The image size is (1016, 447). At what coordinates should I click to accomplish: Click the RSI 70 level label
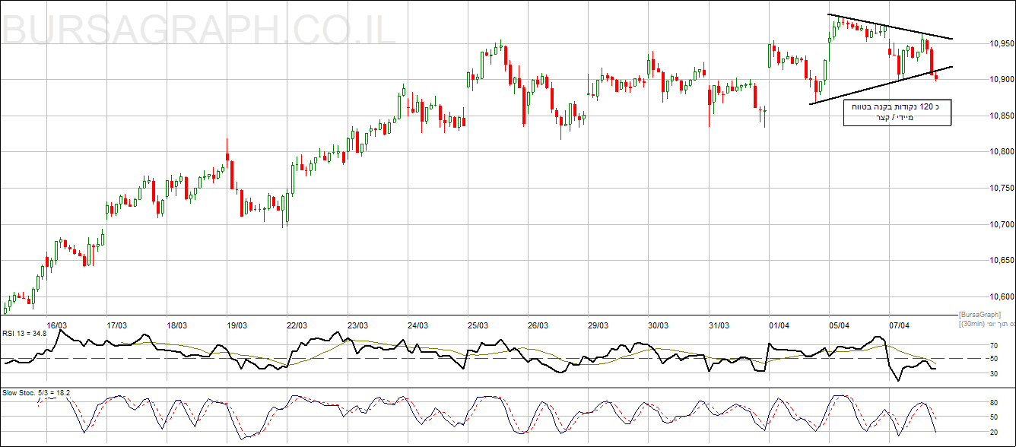coord(992,345)
